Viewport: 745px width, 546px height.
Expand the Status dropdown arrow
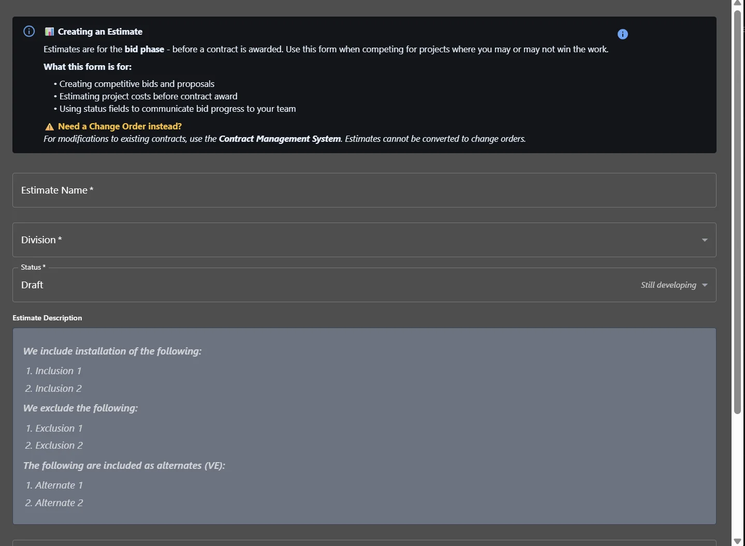coord(704,285)
